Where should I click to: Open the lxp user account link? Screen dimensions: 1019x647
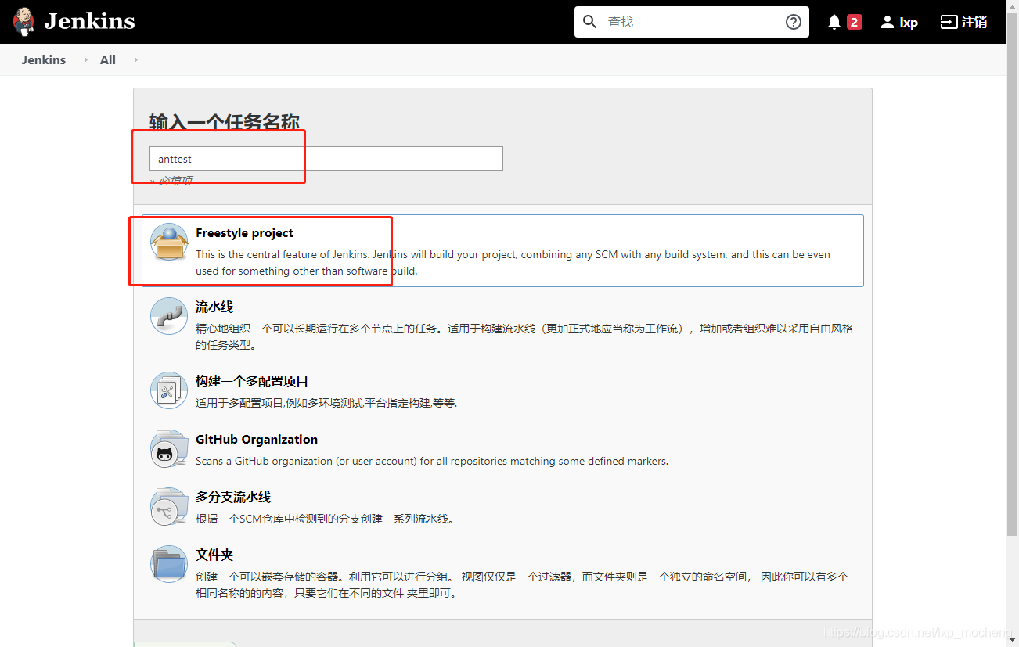click(909, 22)
